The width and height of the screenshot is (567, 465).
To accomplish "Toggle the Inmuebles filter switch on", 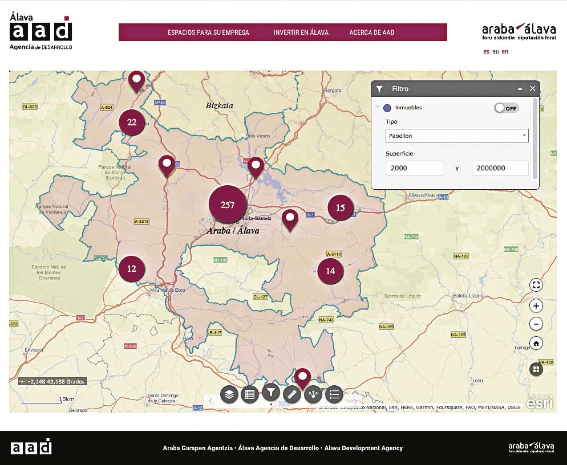I will click(506, 108).
